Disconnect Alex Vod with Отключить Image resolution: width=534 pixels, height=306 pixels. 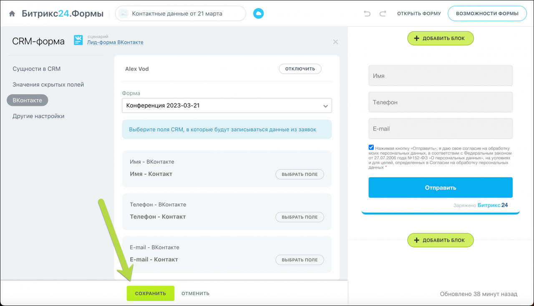coord(300,69)
